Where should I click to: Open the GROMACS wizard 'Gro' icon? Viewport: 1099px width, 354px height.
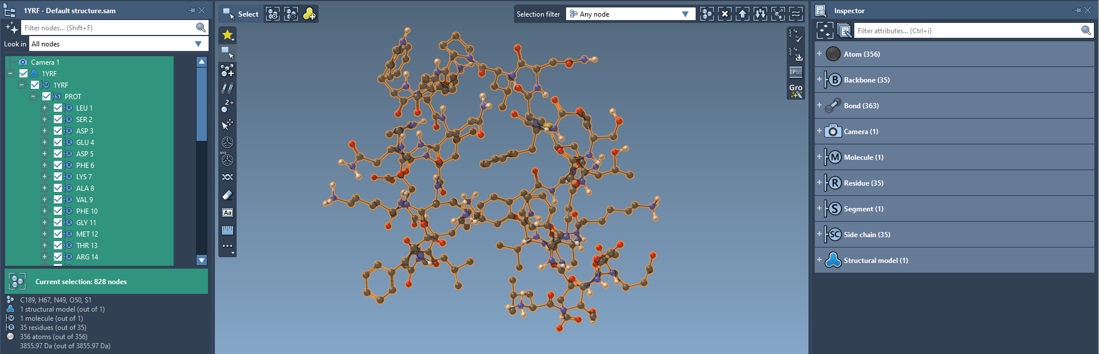pos(795,91)
